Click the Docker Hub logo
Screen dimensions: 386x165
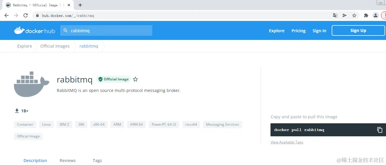[x=34, y=30]
